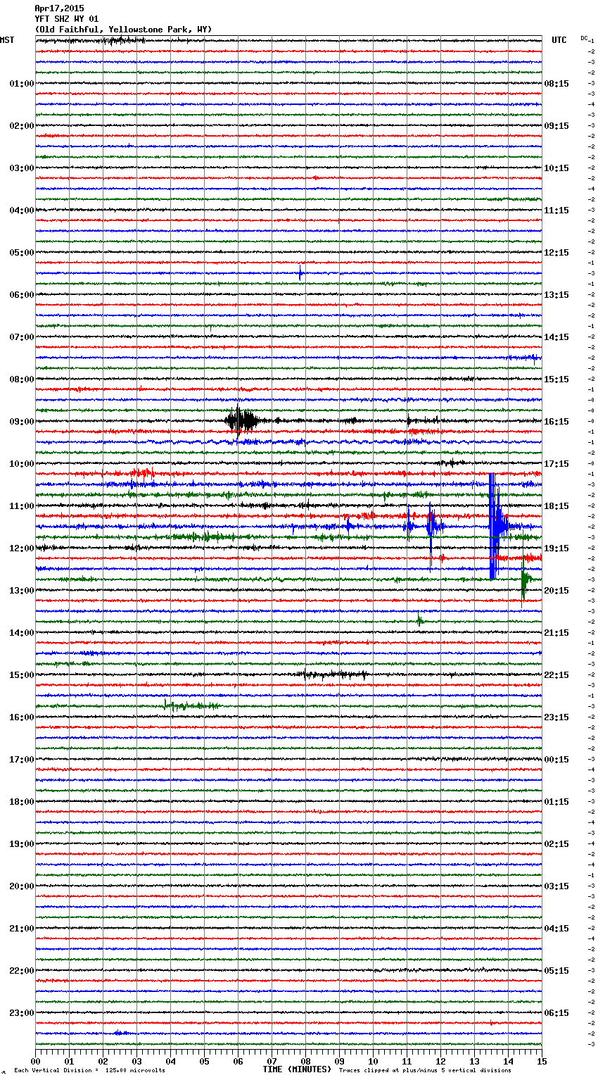Select the 20:00 MST time label
Image resolution: width=598 pixels, height=1080 pixels.
[x=21, y=886]
